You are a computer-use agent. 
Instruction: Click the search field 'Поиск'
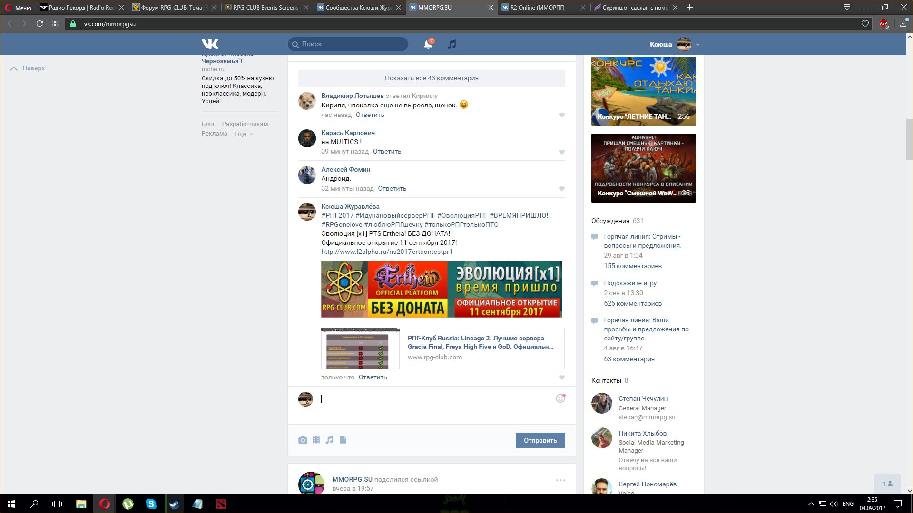point(348,44)
